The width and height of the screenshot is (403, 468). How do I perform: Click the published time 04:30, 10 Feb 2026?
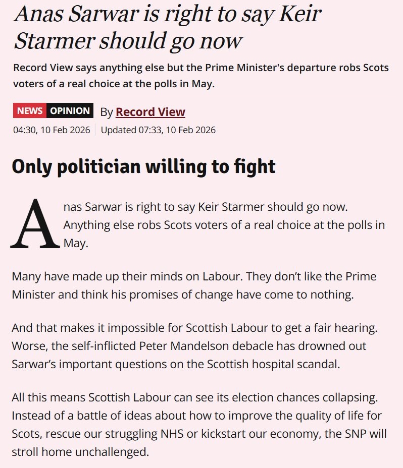tap(52, 130)
